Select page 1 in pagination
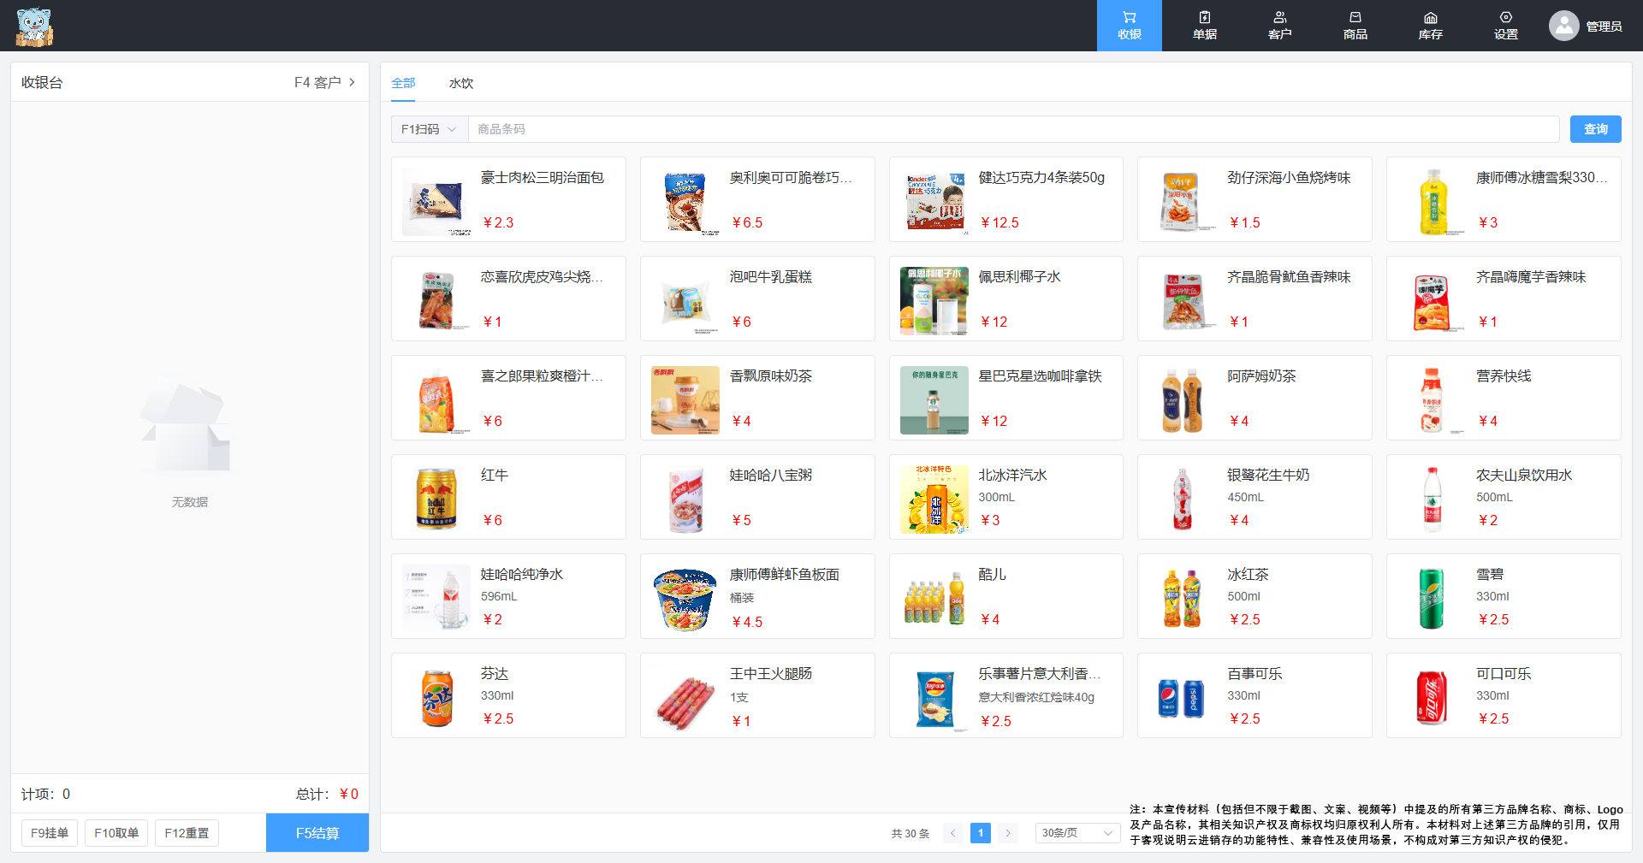1643x863 pixels. point(981,833)
